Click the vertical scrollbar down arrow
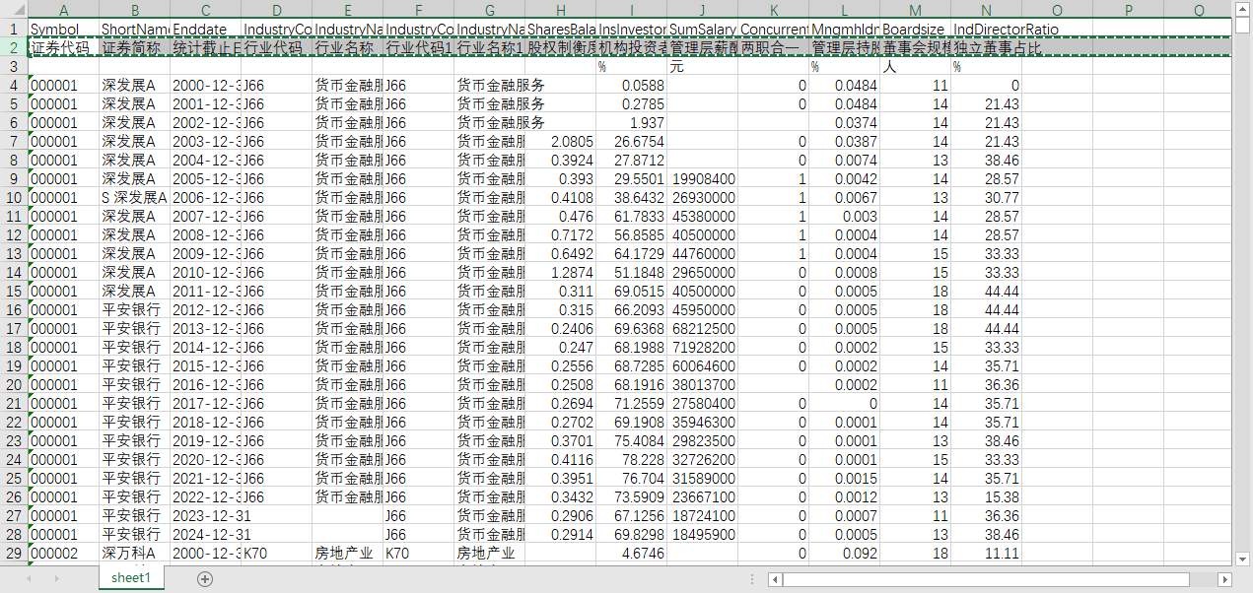Viewport: 1253px width, 593px height. (x=1243, y=558)
